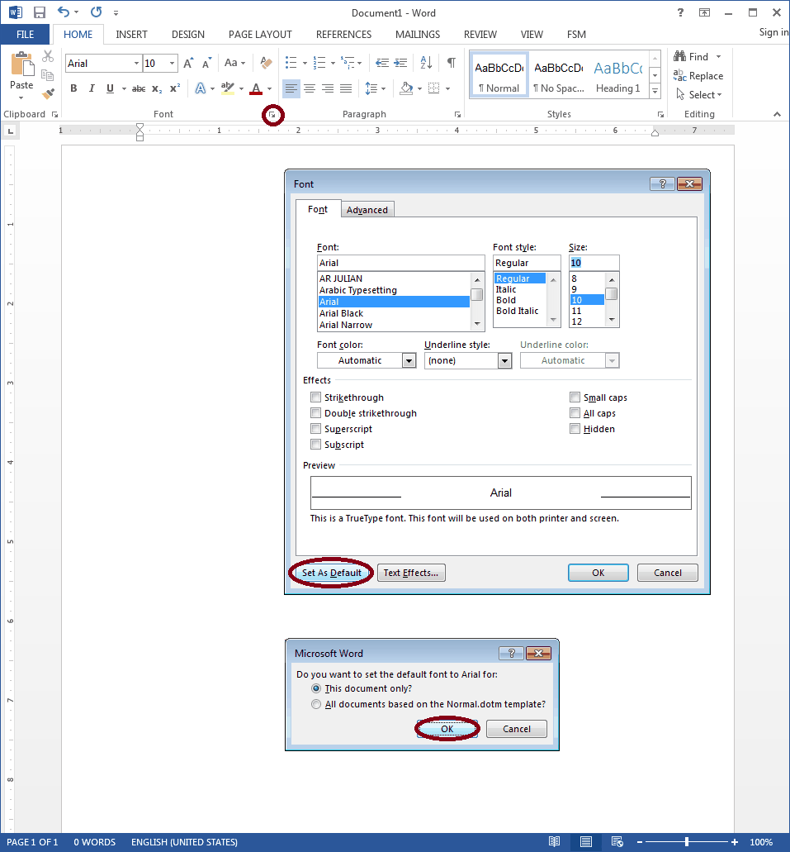Click the Save icon in title bar
Screen dimensions: 790x852
tap(39, 12)
